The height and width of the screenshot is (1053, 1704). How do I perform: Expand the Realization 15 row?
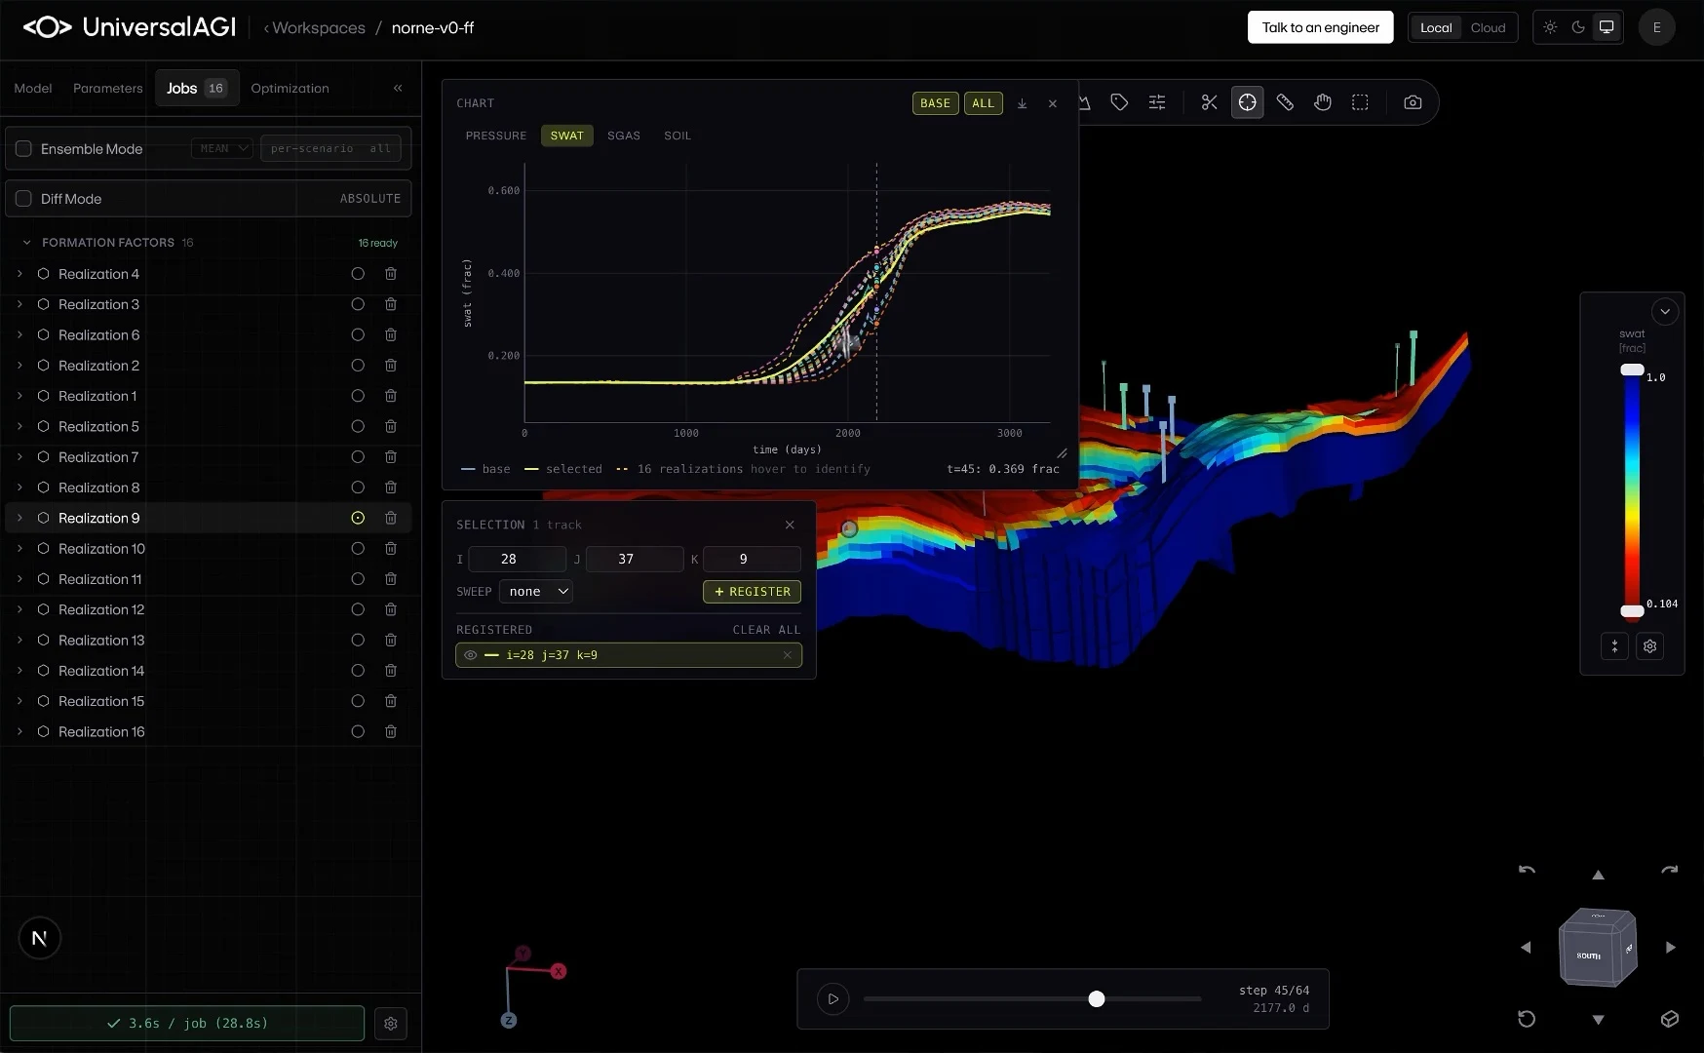[x=19, y=701]
